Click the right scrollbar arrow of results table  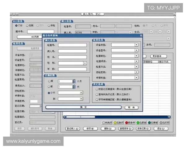pos(169,117)
